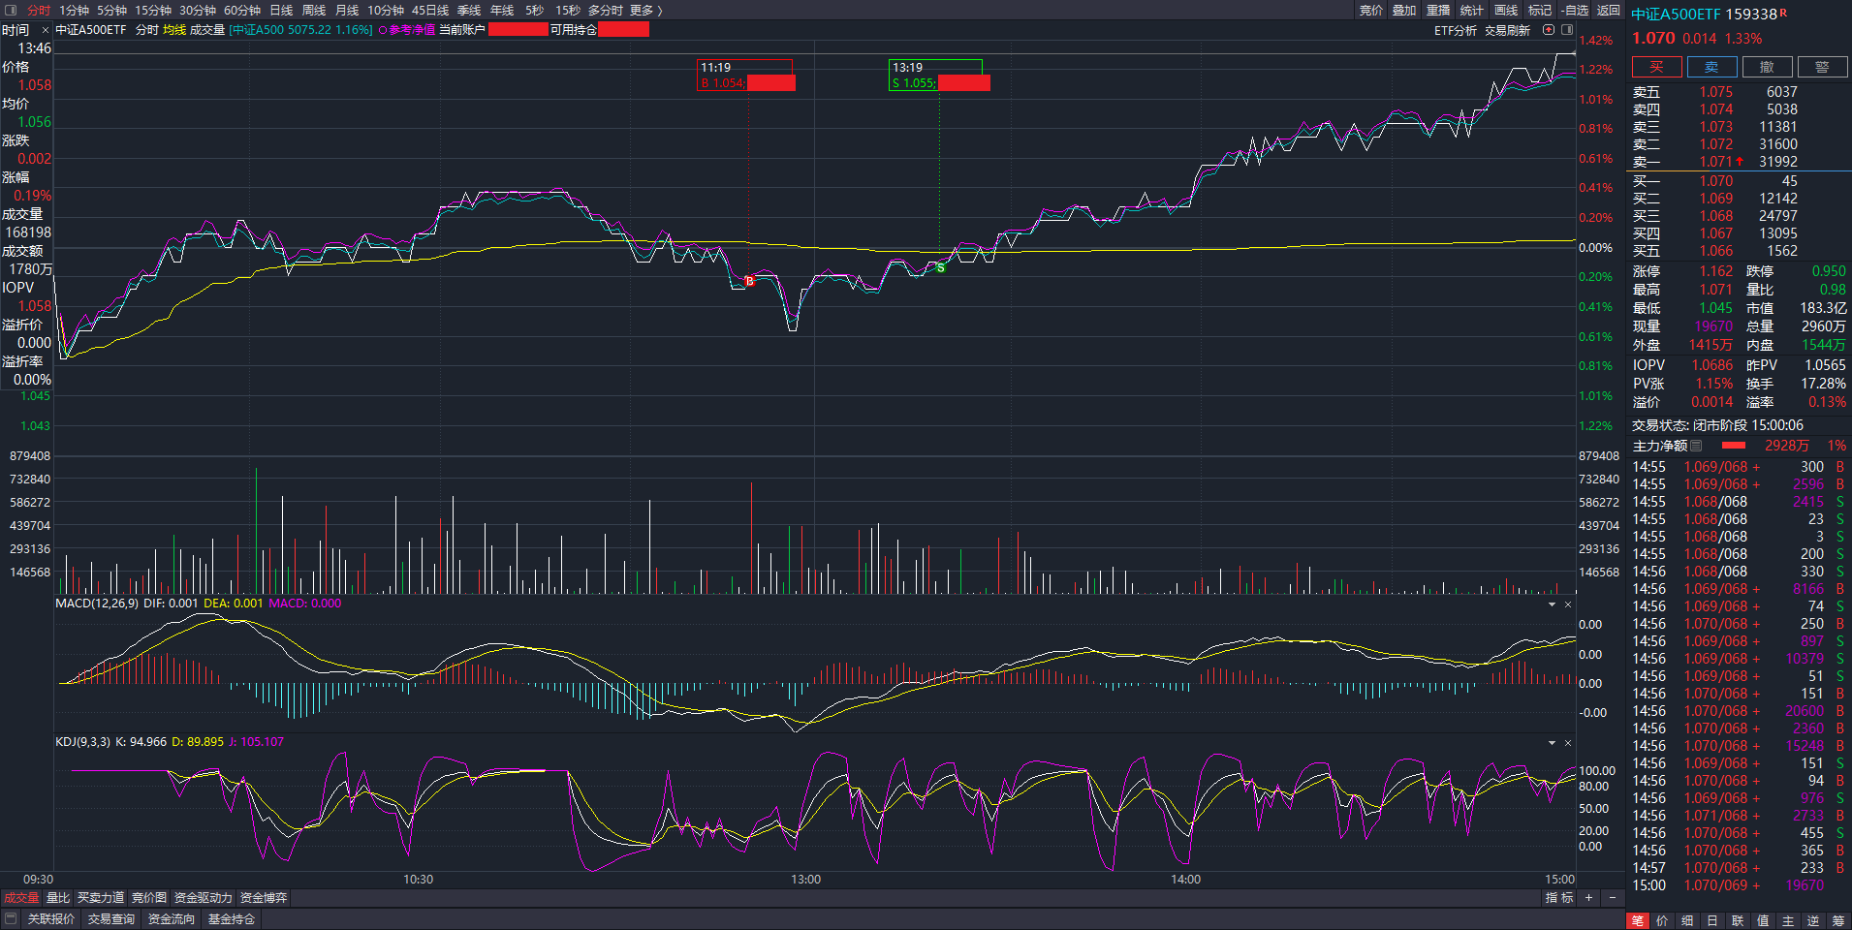Screen dimensions: 1852x930
Task: Close the 时间 data panel with X
Action: 45,30
